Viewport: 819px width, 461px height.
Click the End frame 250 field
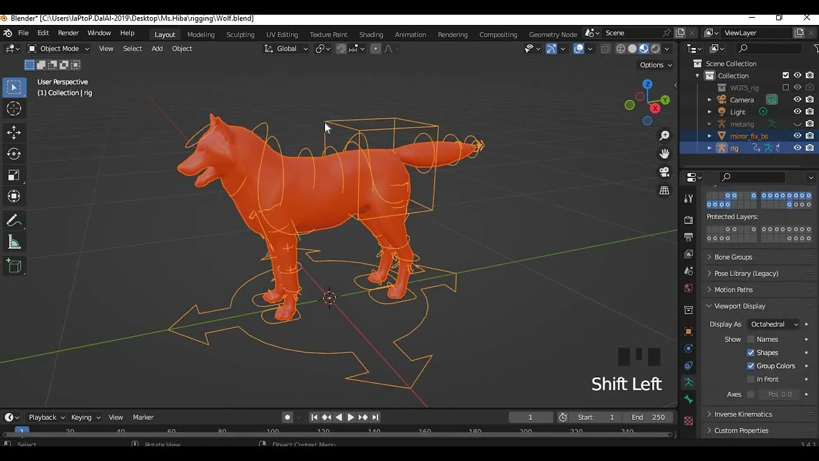[649, 417]
